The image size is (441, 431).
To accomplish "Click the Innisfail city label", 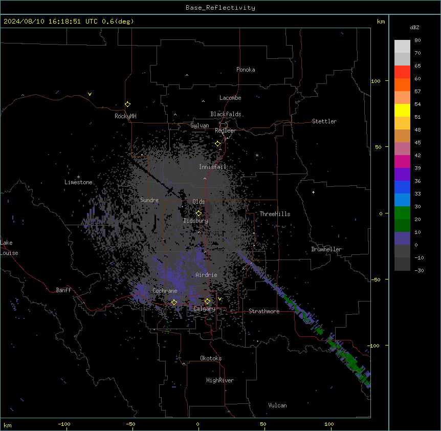I will pyautogui.click(x=213, y=167).
